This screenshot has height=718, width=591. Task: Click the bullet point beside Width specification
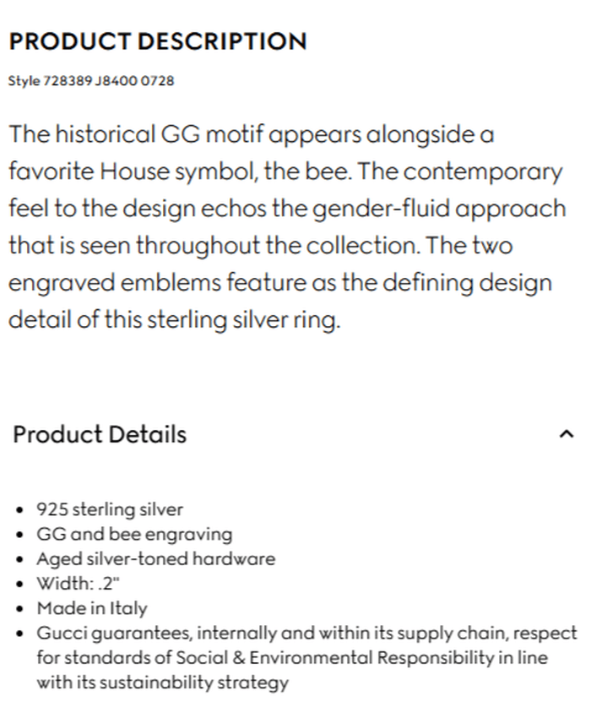(x=19, y=584)
